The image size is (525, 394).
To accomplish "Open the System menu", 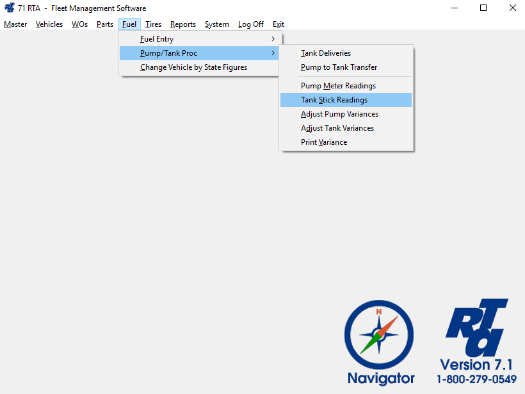I will (216, 24).
